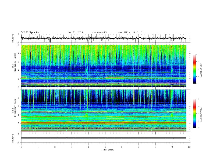Click the "-3" label on ch.2 color bar
Image resolution: width=213 pixels, height=165 pixels.
(x=198, y=99)
